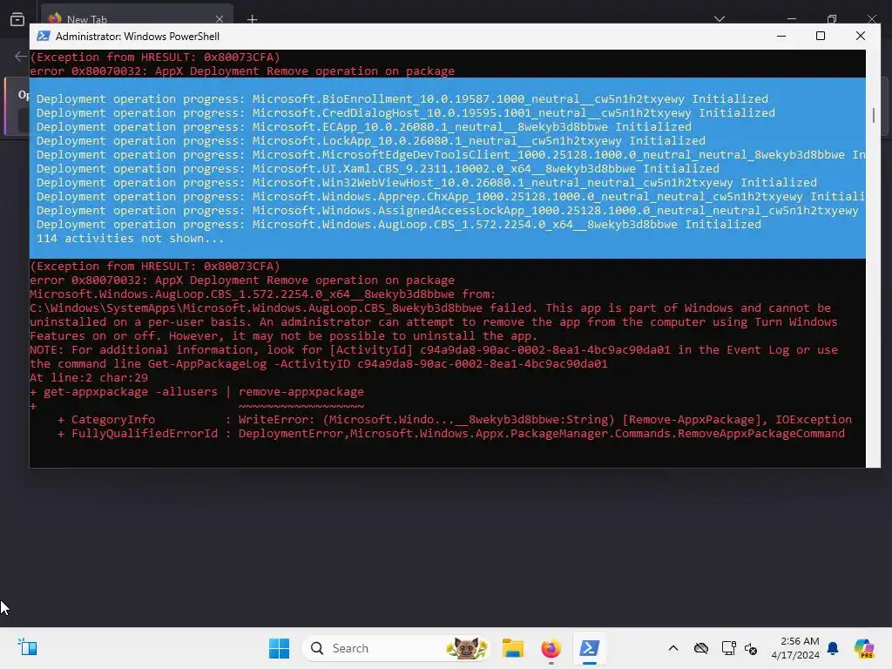This screenshot has width=892, height=669.
Task: Click the FullyQualifiedErrorId line
Action: point(451,434)
